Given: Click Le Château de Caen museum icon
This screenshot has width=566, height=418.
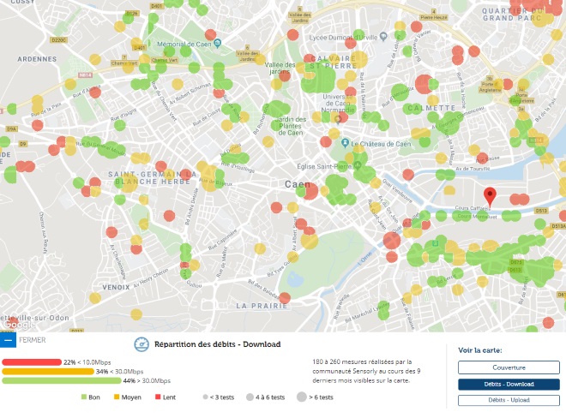Looking at the screenshot, I should click(344, 142).
